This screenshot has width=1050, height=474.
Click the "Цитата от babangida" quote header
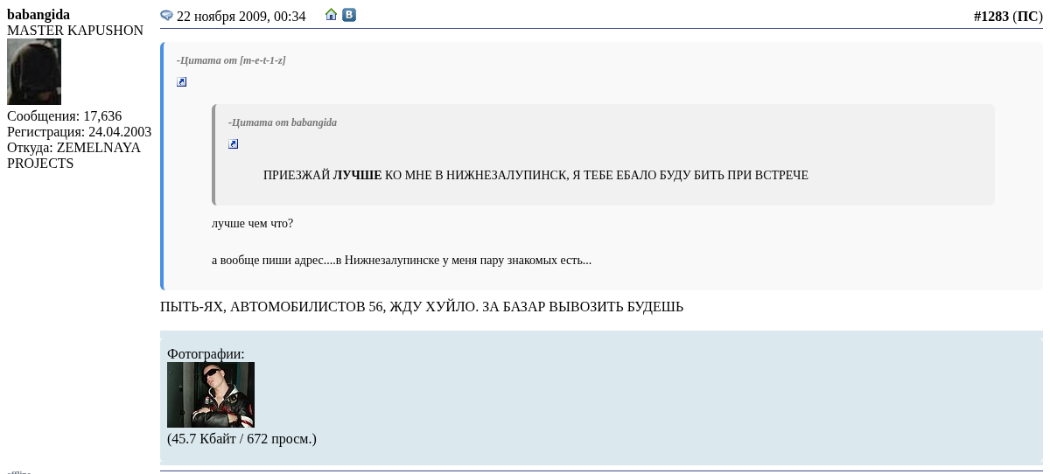coord(282,122)
